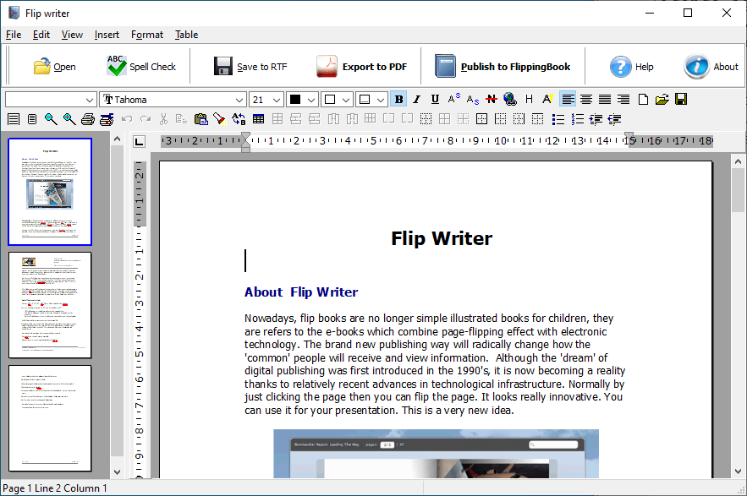Expand the third color dropdown arrow
Screen dimensions: 747x496
(380, 100)
